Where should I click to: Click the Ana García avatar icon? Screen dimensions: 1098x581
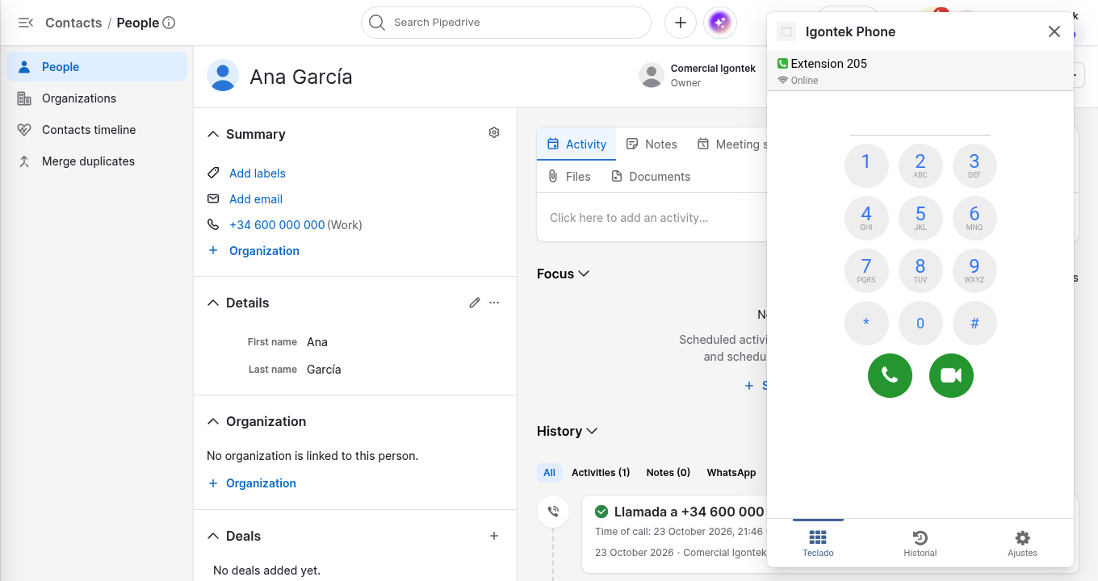pyautogui.click(x=223, y=75)
